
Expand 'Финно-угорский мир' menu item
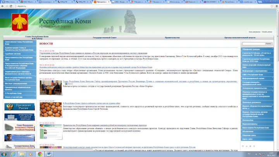tap(20, 97)
